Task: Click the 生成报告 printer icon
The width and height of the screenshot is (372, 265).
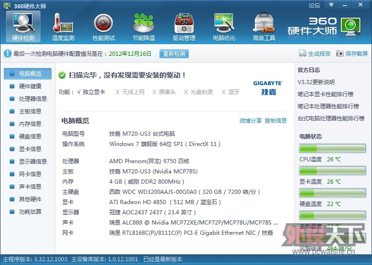Action: coord(303,53)
